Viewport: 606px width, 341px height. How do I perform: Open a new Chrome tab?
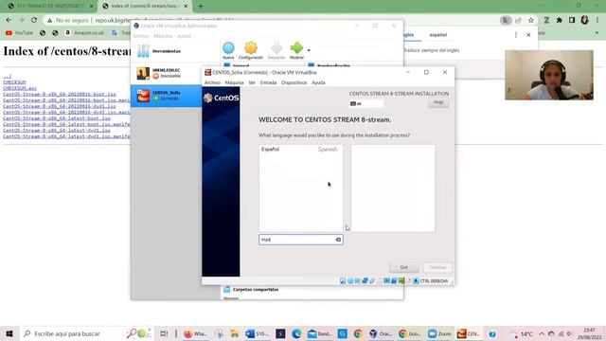[200, 7]
